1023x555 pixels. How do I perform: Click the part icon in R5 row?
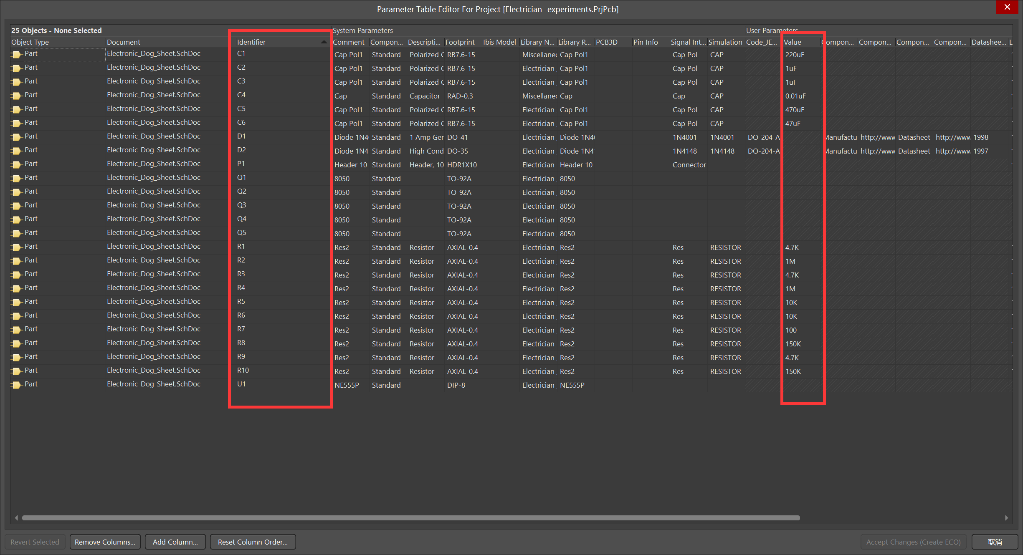(16, 302)
